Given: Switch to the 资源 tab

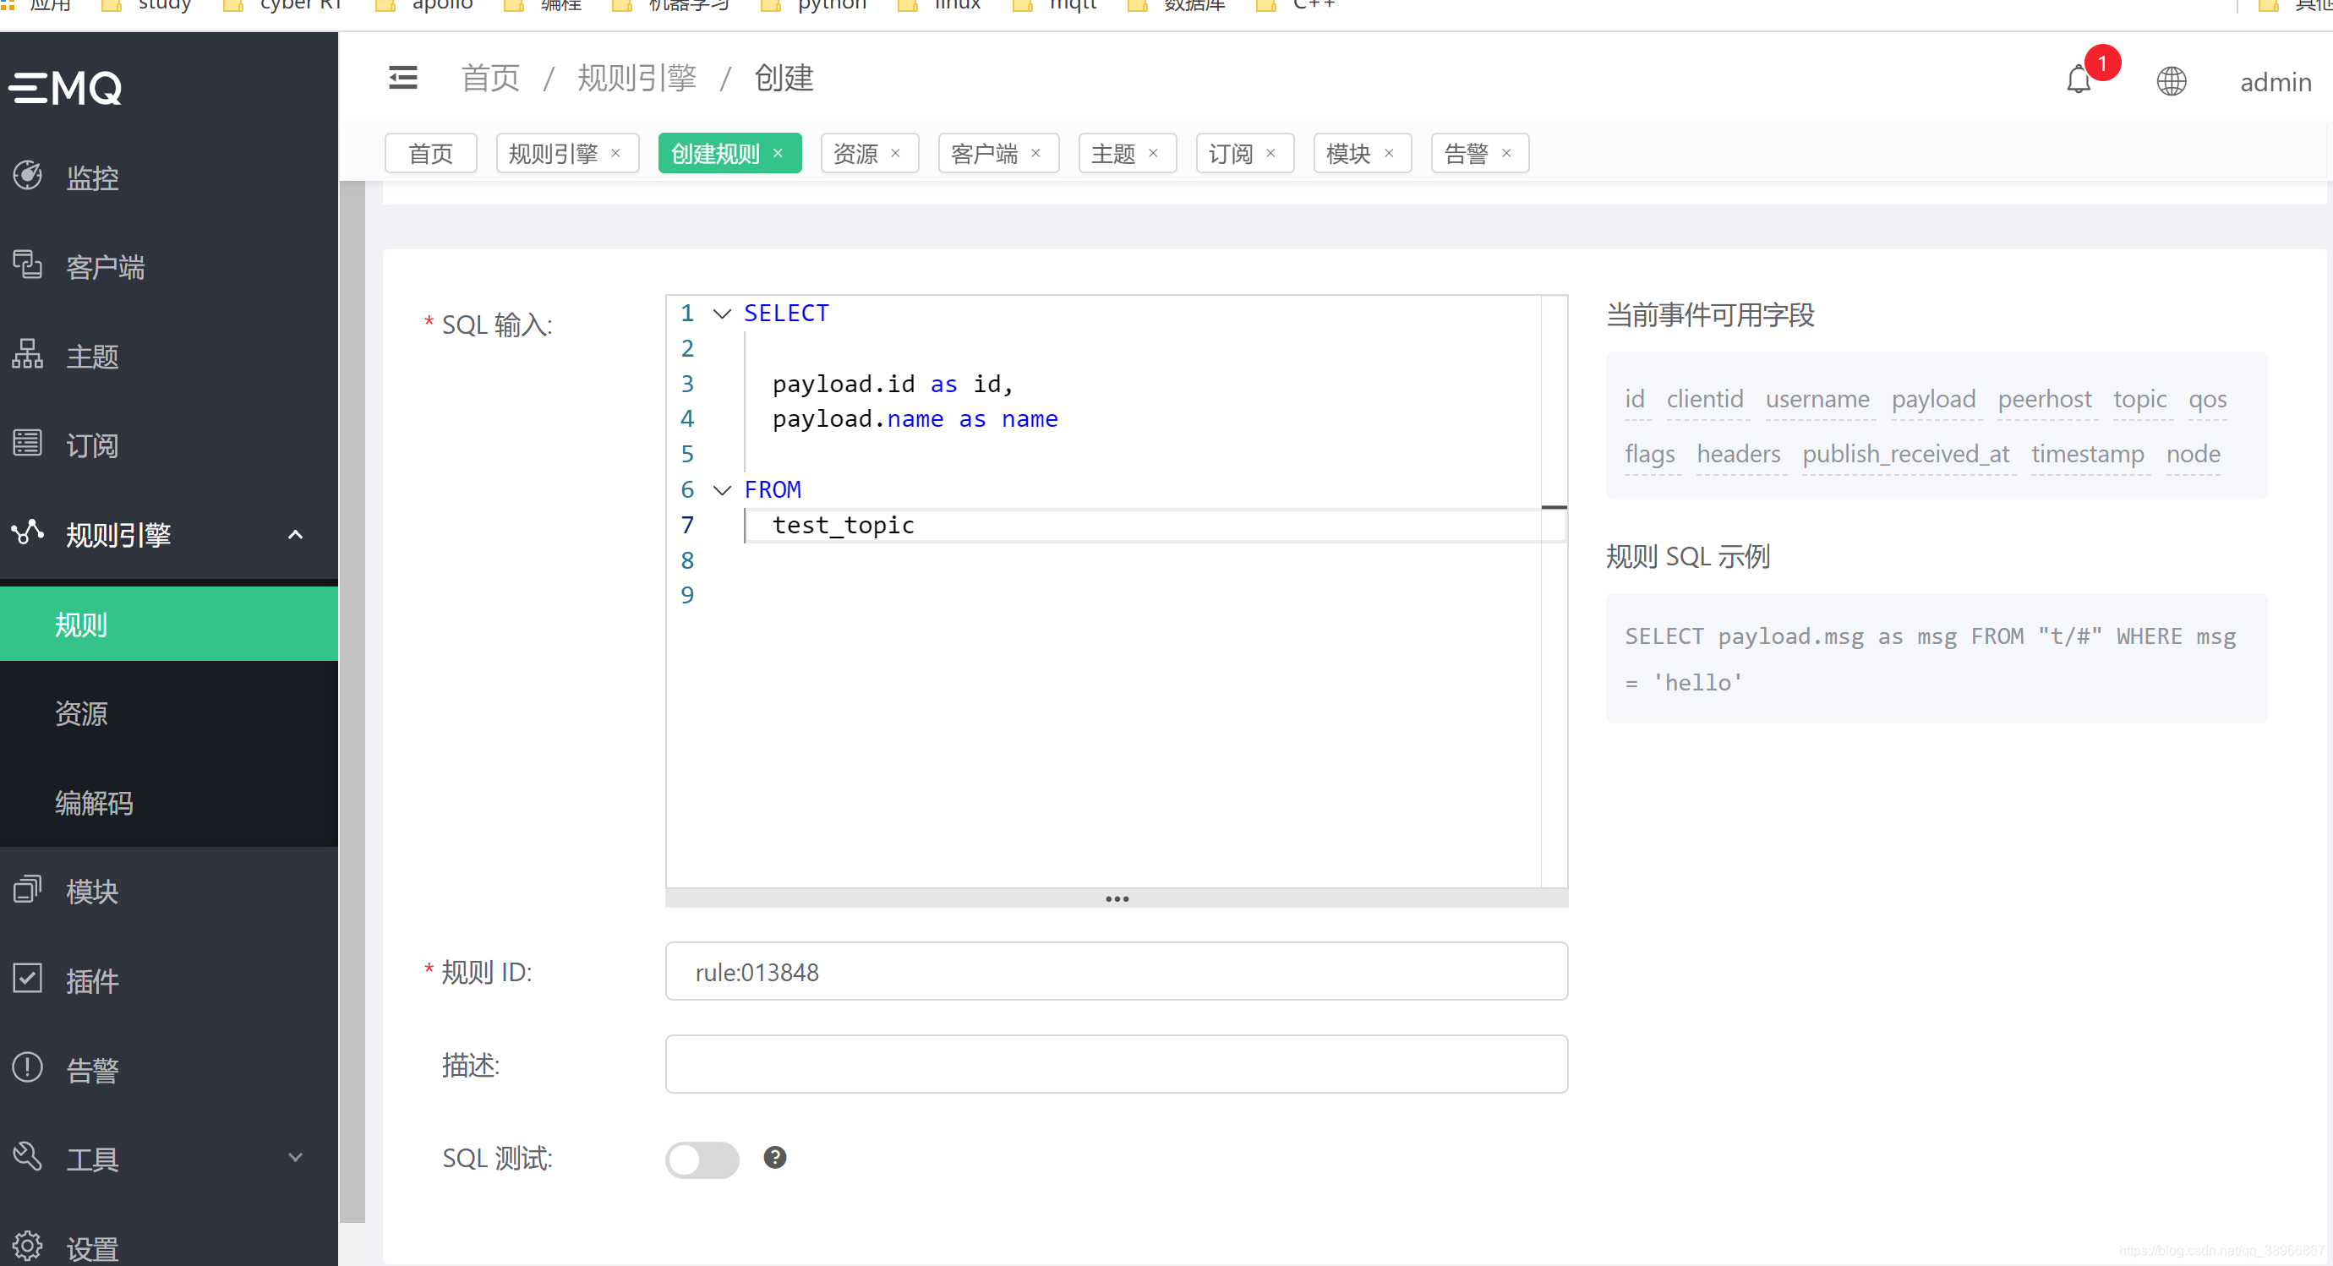Looking at the screenshot, I should (852, 153).
